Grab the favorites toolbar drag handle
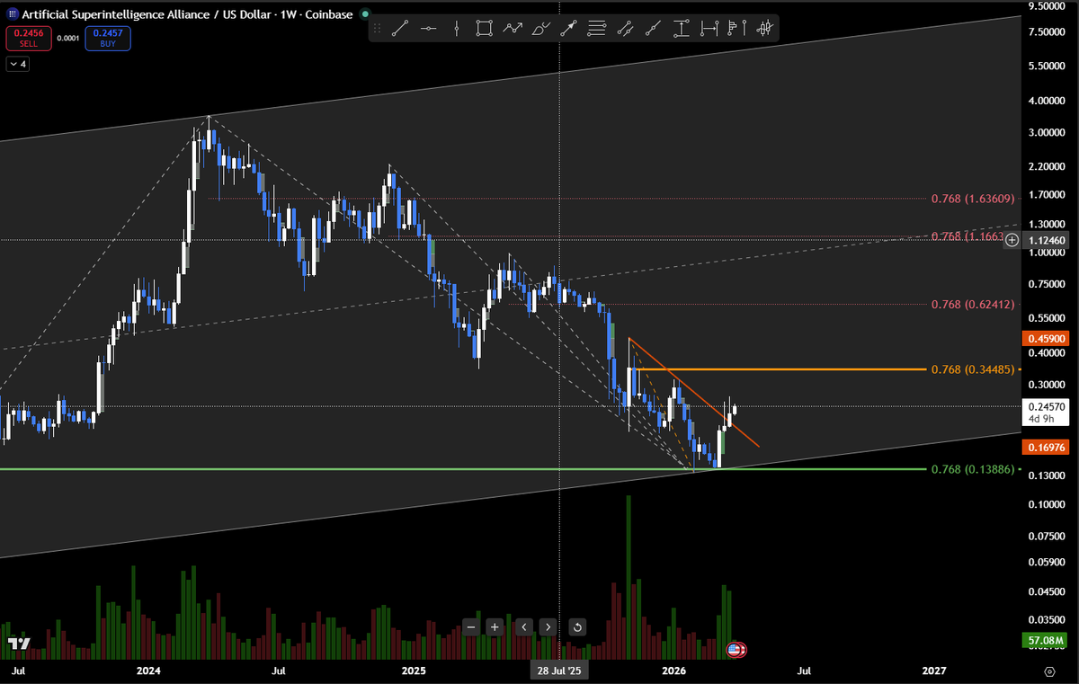 [x=377, y=29]
